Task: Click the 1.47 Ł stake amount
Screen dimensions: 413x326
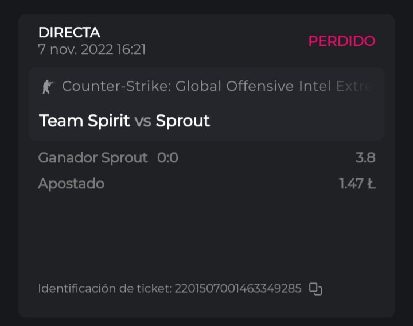Action: click(x=357, y=184)
